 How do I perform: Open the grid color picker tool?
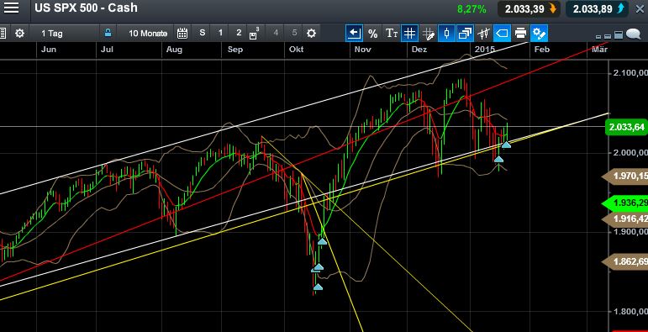point(428,34)
